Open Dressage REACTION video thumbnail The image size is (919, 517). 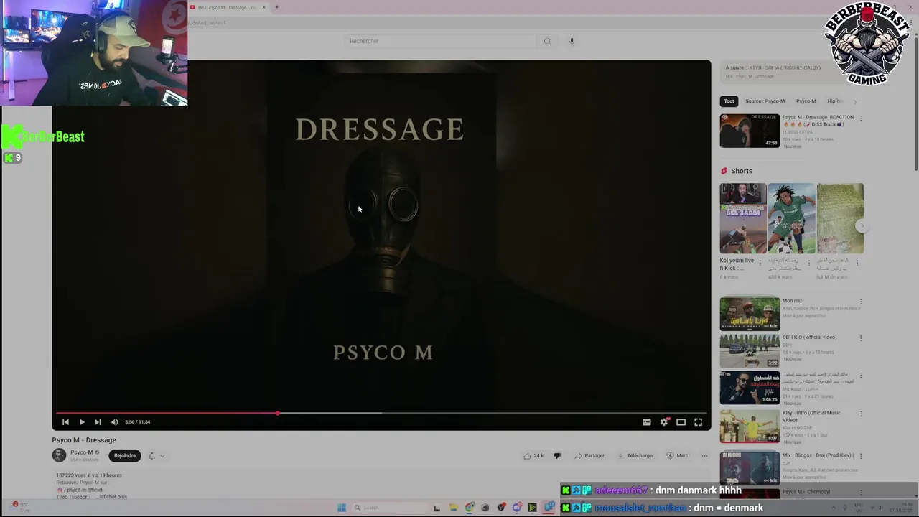coord(750,131)
